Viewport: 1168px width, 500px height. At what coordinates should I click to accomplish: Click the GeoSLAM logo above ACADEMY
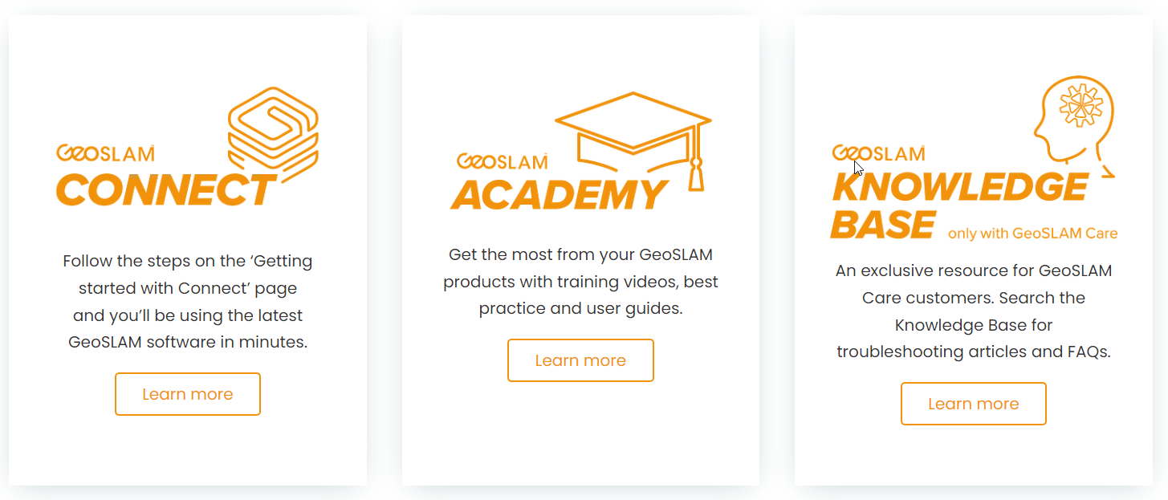coord(503,161)
